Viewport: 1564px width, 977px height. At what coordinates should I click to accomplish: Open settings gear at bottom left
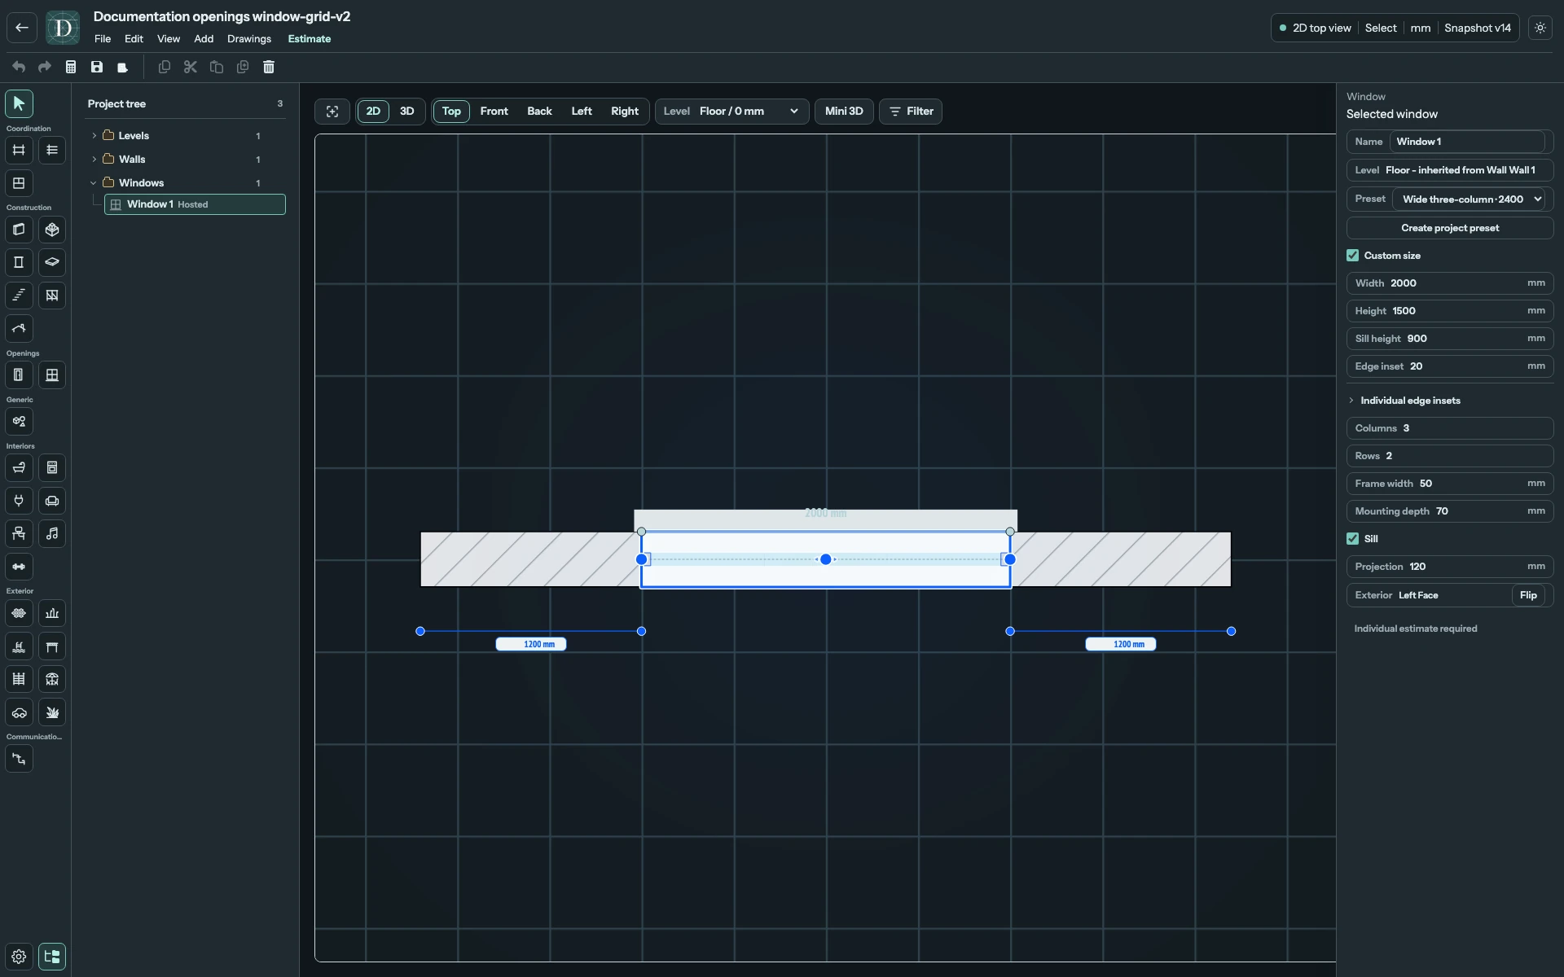19,957
